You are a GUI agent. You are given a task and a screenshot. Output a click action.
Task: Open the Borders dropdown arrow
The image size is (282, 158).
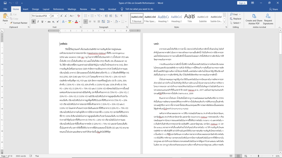126,22
